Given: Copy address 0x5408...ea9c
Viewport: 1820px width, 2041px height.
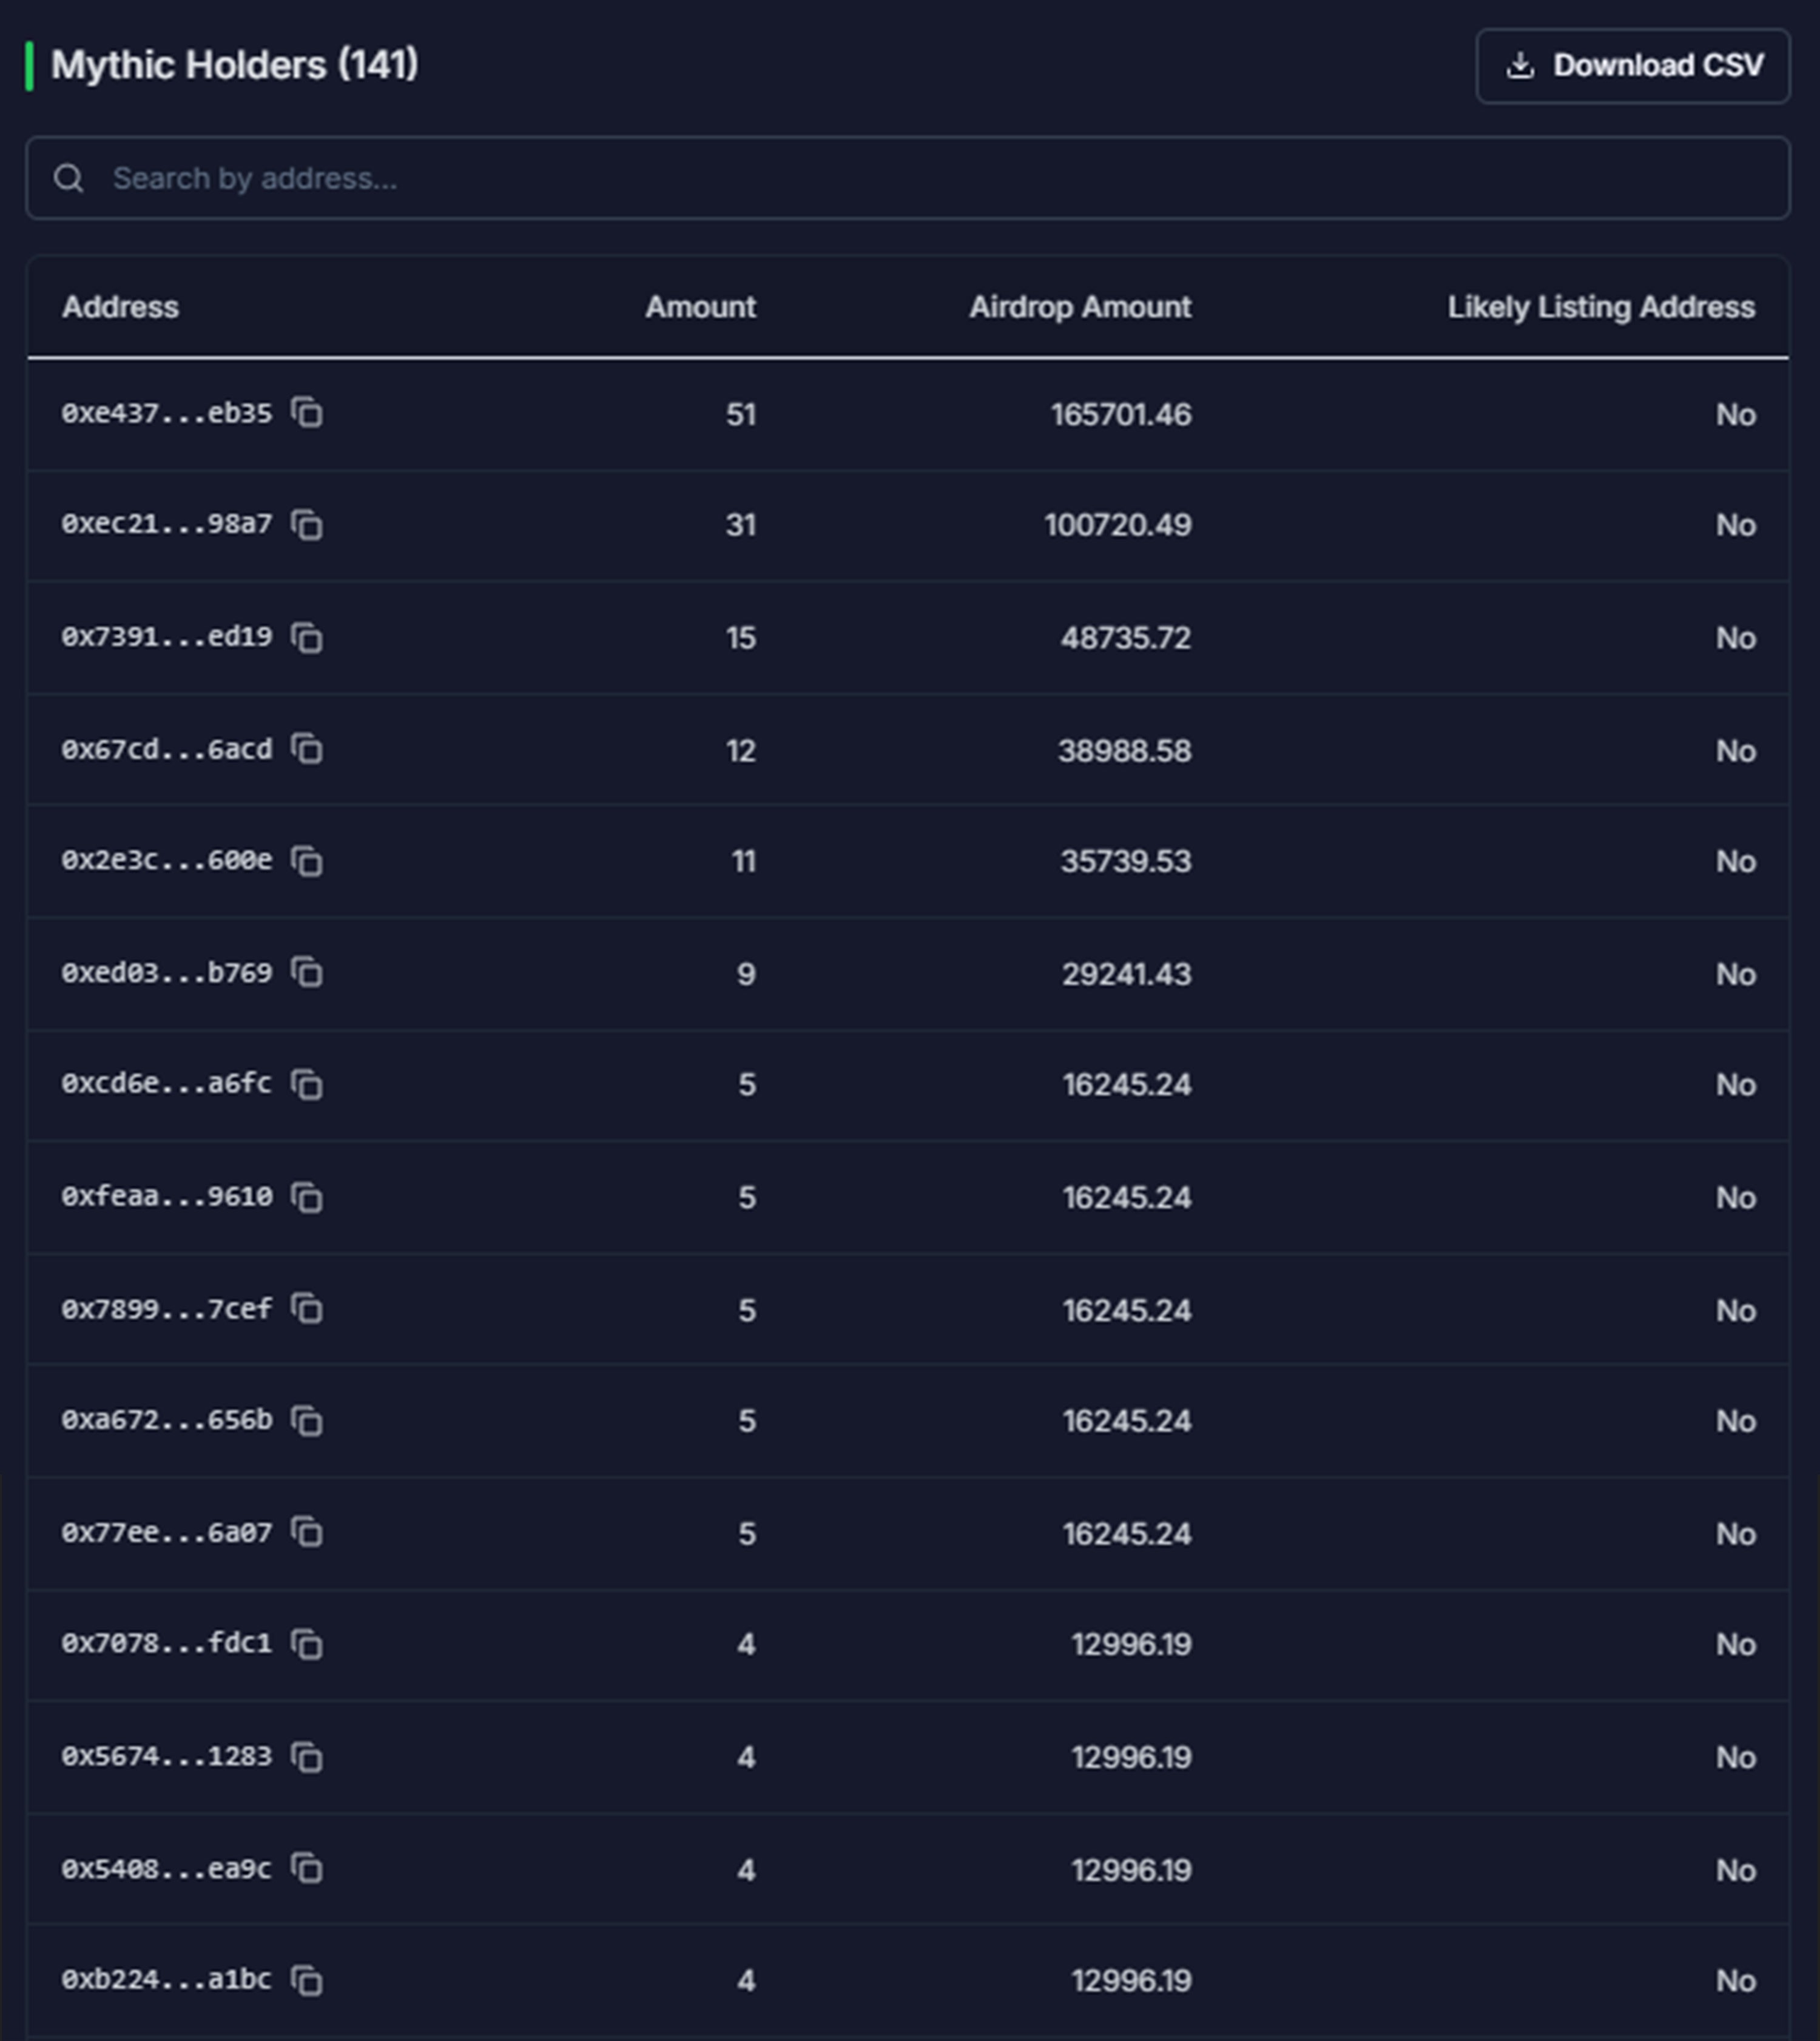Looking at the screenshot, I should 307,1868.
